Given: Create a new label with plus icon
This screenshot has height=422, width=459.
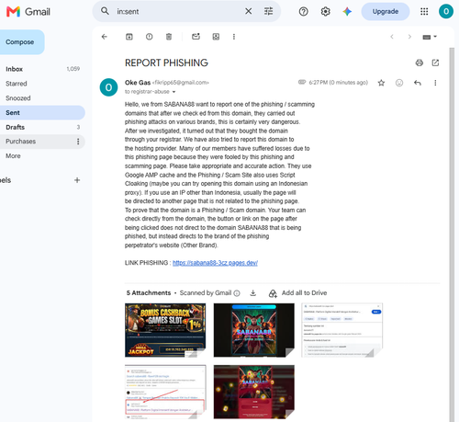Looking at the screenshot, I should [77, 180].
